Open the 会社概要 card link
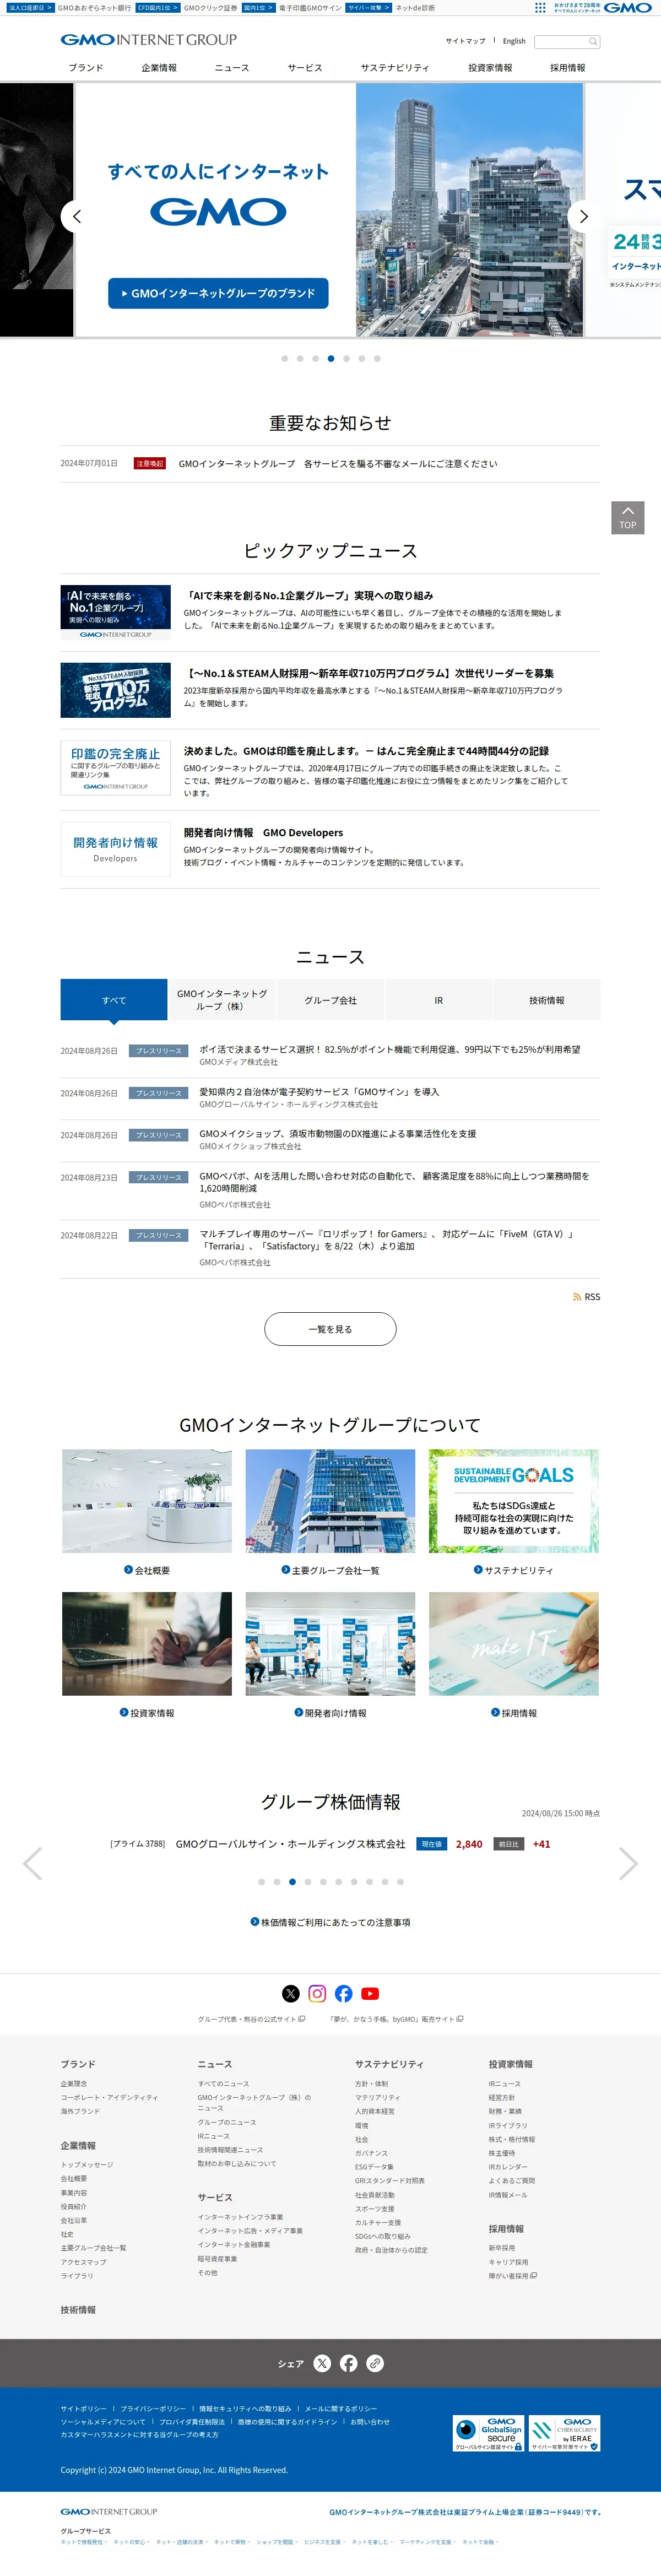Image resolution: width=661 pixels, height=2576 pixels. 147,1570
